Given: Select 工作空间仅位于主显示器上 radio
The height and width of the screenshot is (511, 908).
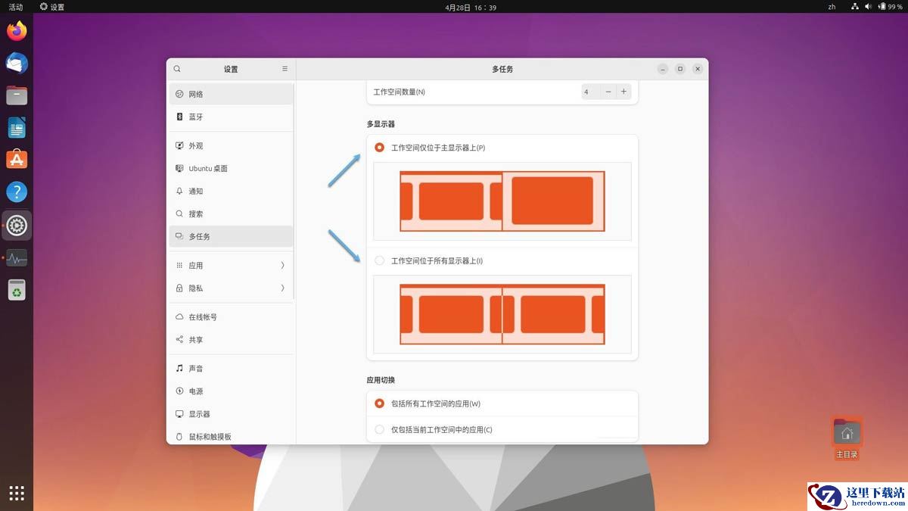Looking at the screenshot, I should [x=379, y=147].
